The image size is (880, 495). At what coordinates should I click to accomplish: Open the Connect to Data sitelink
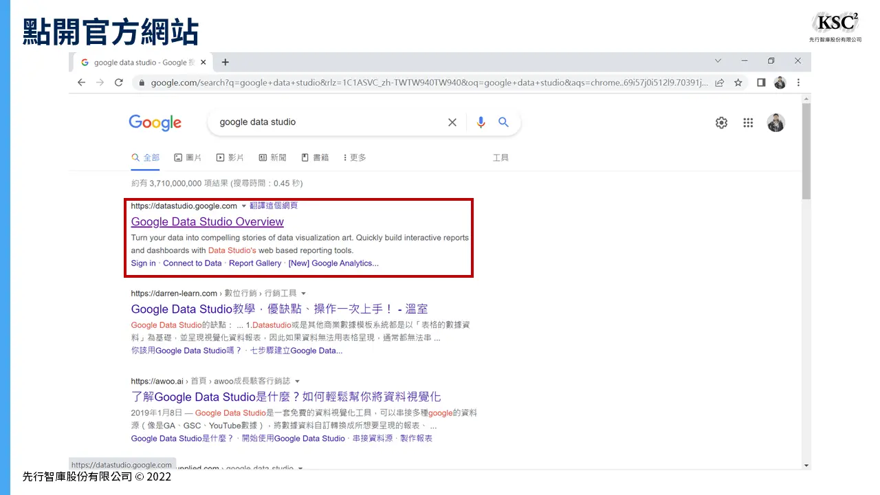point(192,263)
